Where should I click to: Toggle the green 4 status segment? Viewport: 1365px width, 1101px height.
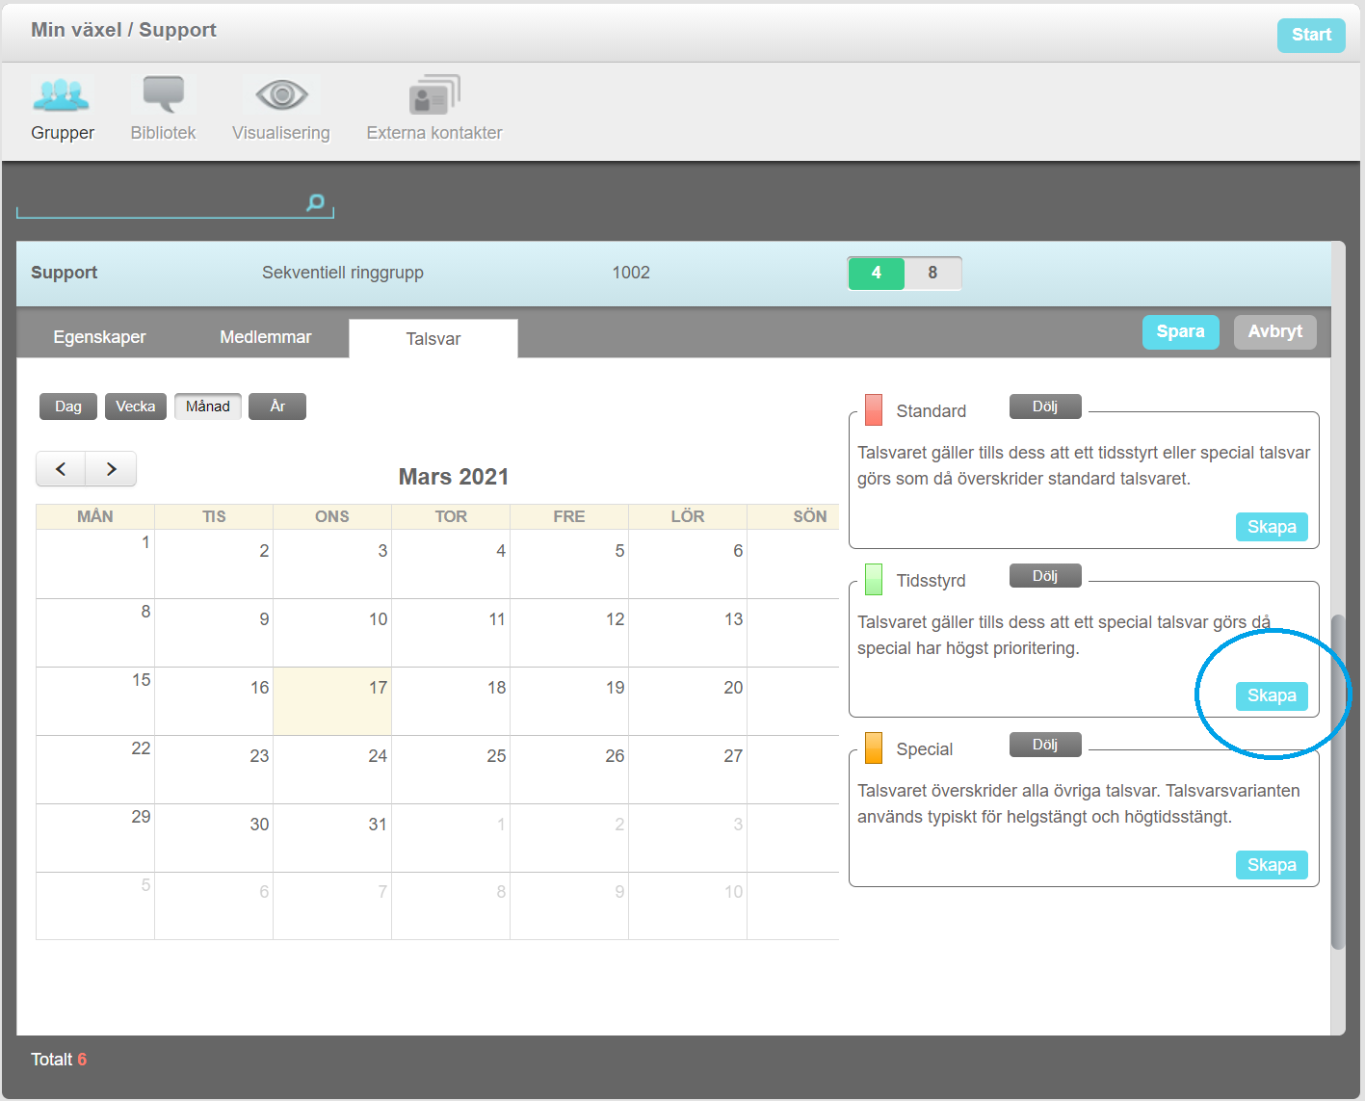(x=876, y=273)
